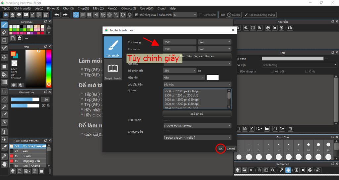
Task: Click Tạo một đường thẳng button
Action: point(260,15)
